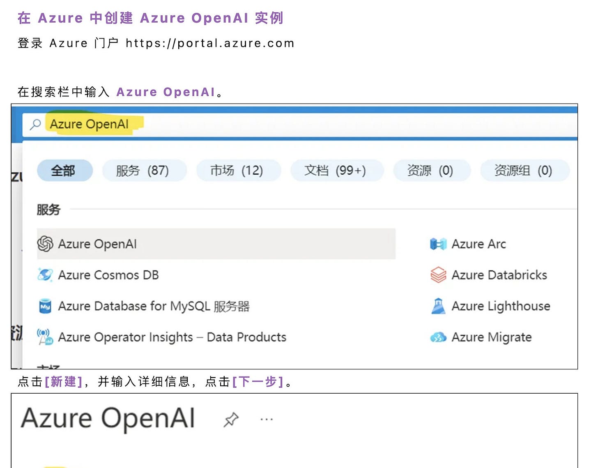The height and width of the screenshot is (468, 598).
Task: Open the ellipsis more options menu
Action: [267, 420]
